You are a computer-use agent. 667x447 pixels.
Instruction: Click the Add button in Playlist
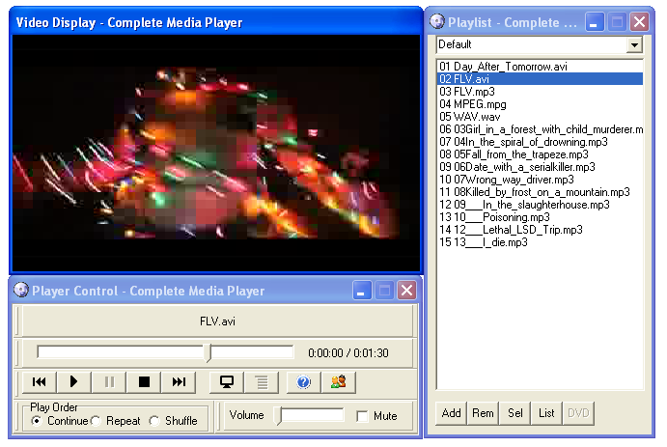coord(451,413)
